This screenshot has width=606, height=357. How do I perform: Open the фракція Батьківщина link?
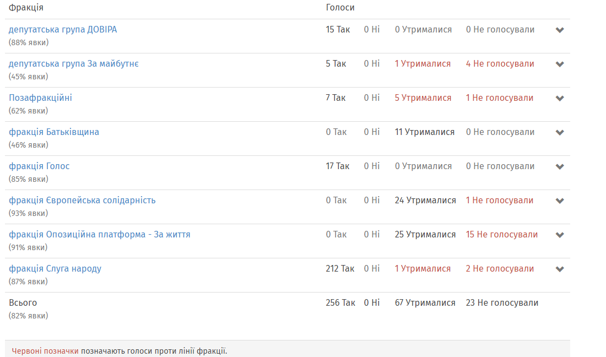pos(54,132)
